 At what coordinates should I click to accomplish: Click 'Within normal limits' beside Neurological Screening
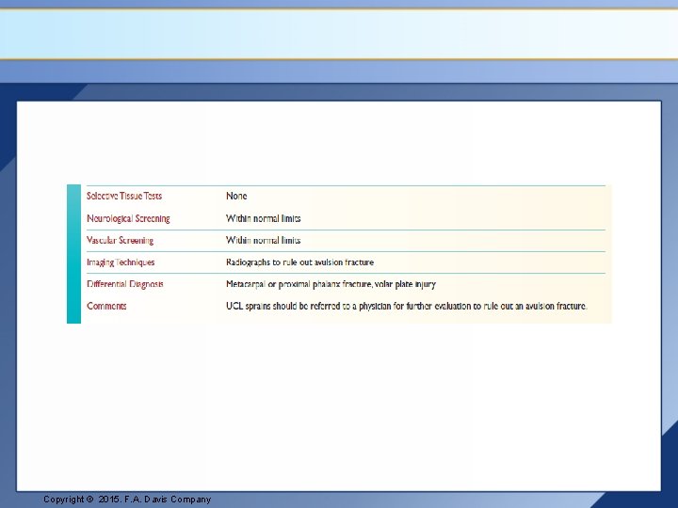point(264,218)
